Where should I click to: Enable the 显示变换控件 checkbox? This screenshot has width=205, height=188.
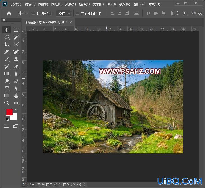(x=78, y=13)
